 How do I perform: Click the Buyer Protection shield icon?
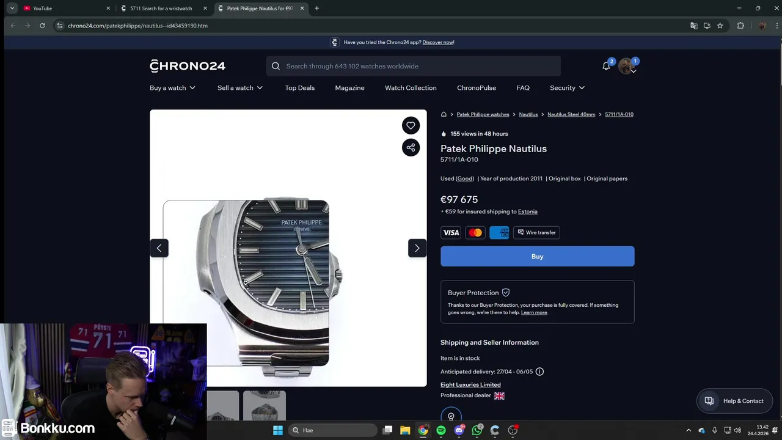pos(505,293)
